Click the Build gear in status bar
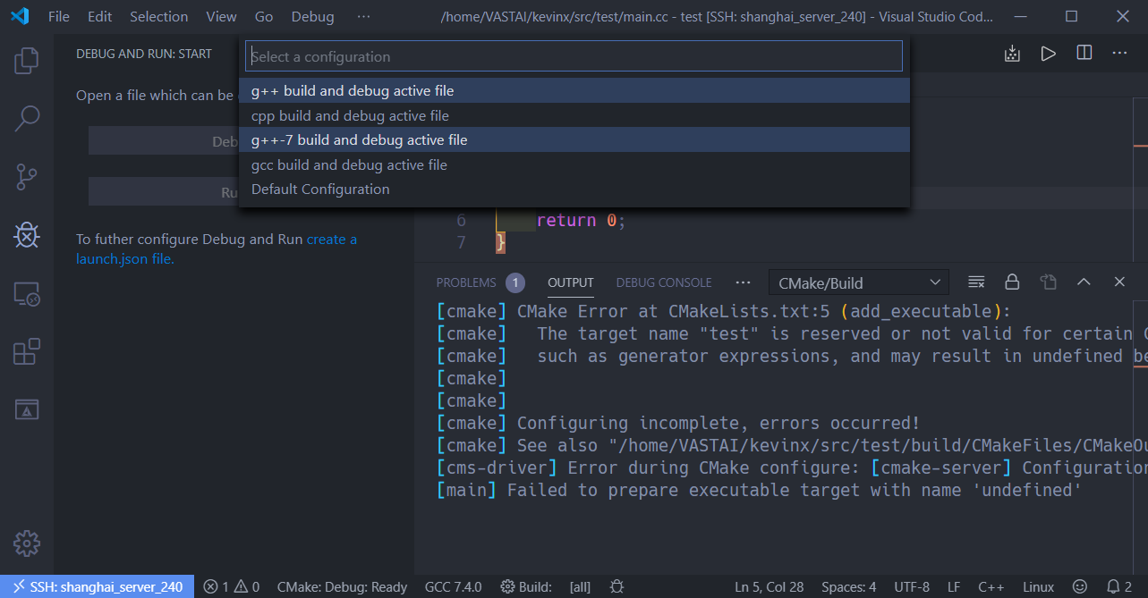Viewport: 1148px width, 598px height. [525, 587]
